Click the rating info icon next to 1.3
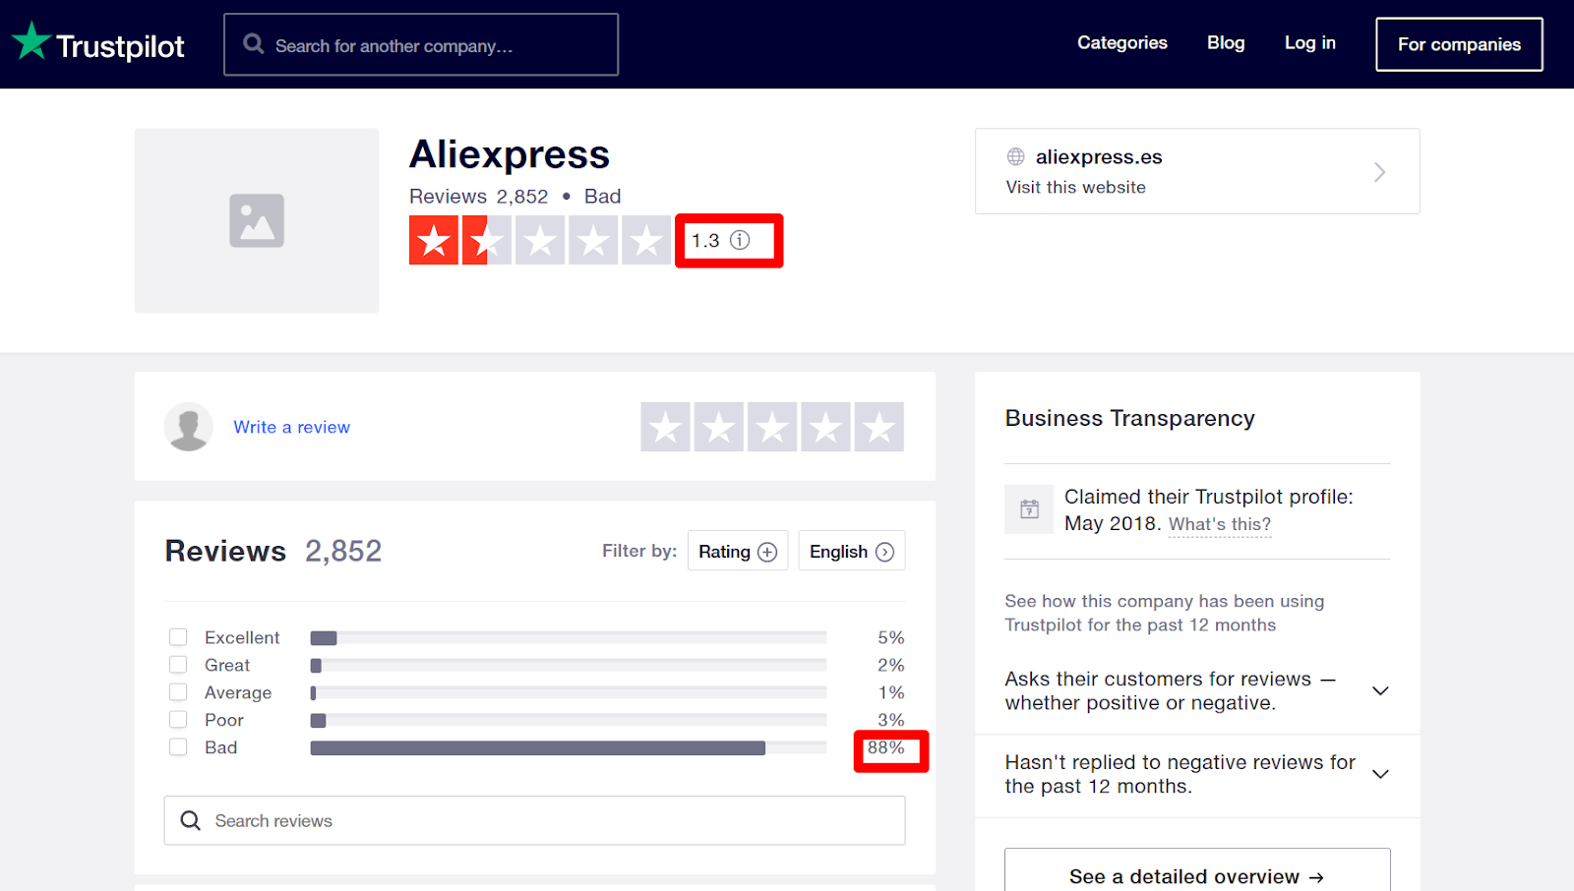The image size is (1574, 891). [740, 240]
